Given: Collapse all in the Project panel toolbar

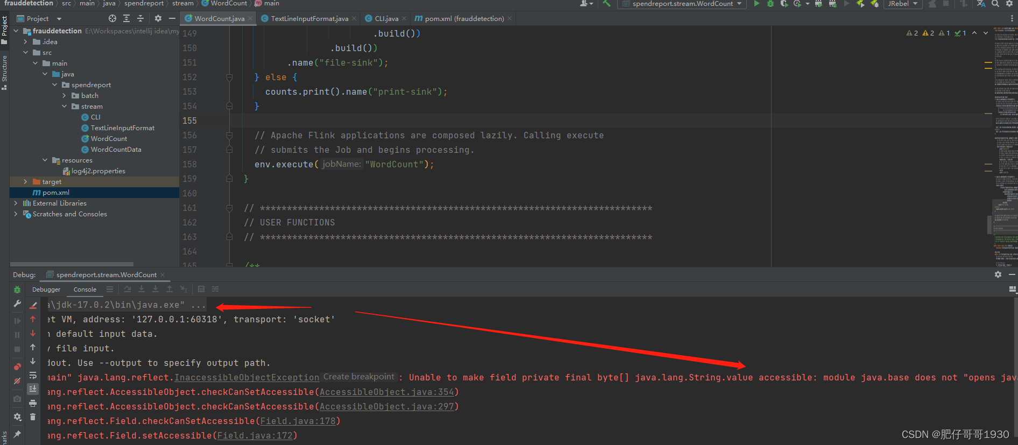Looking at the screenshot, I should pyautogui.click(x=140, y=18).
